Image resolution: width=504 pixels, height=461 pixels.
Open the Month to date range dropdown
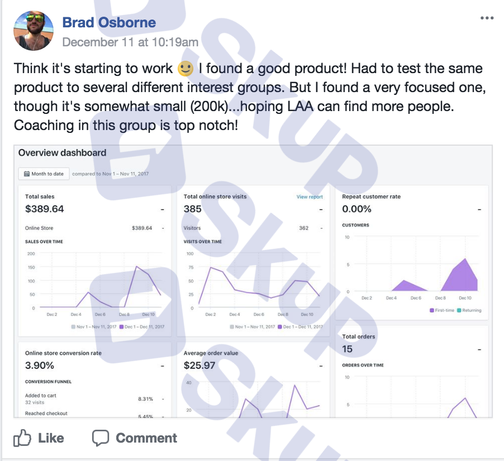(44, 174)
